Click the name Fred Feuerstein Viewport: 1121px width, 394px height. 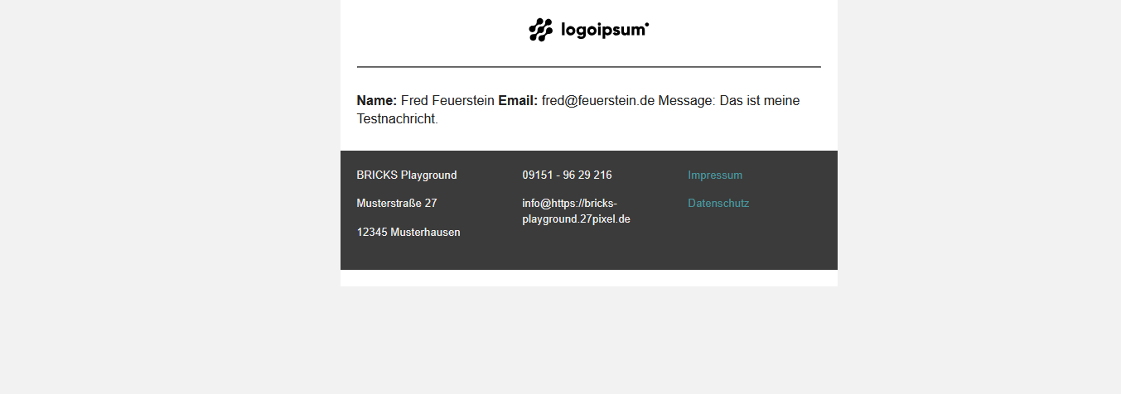447,101
